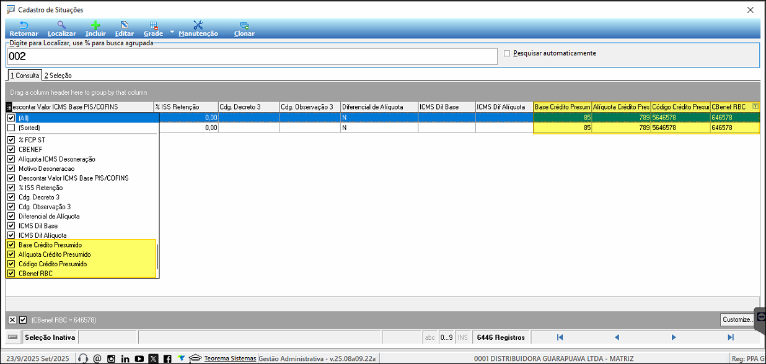Viewport: 766px width, 364px height.
Task: Select first-row cell with value 5646578
Action: click(x=680, y=118)
